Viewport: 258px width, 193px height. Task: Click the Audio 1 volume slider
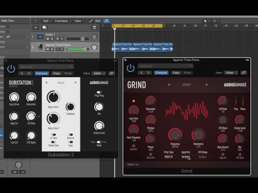pyautogui.click(x=78, y=39)
